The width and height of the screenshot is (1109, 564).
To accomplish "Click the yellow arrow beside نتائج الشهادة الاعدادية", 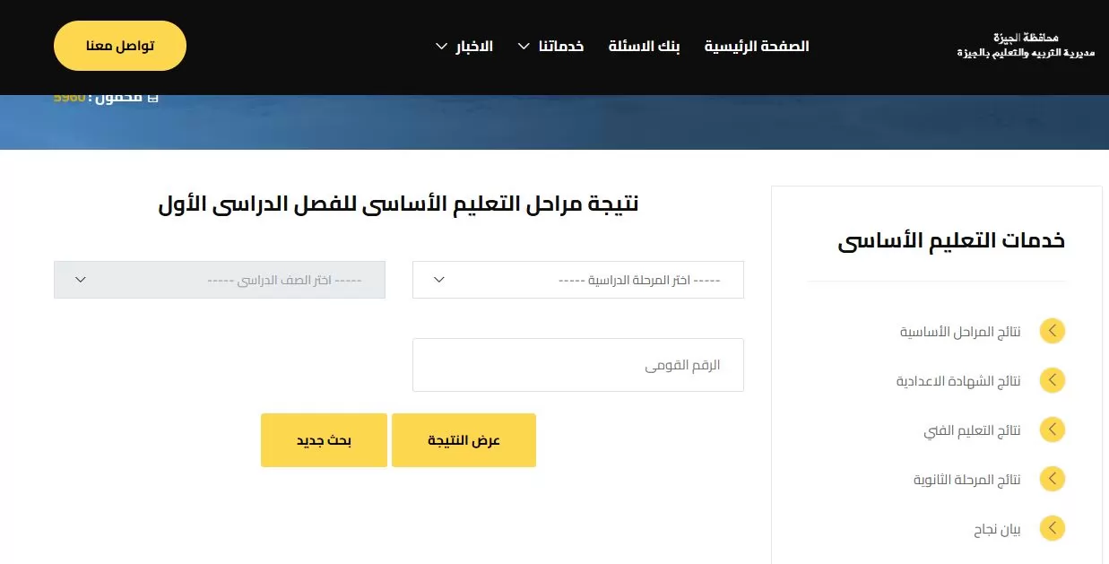I will [x=1052, y=379].
